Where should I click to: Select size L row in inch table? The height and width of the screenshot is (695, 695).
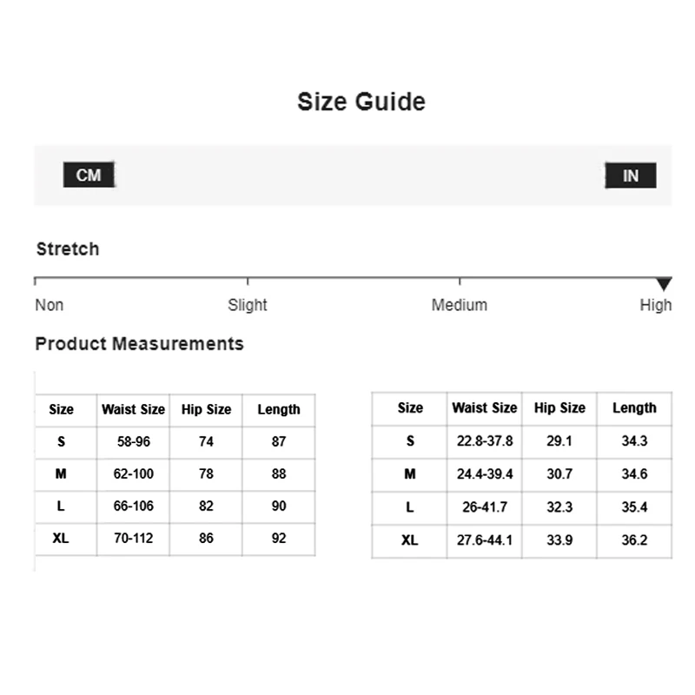pos(410,507)
